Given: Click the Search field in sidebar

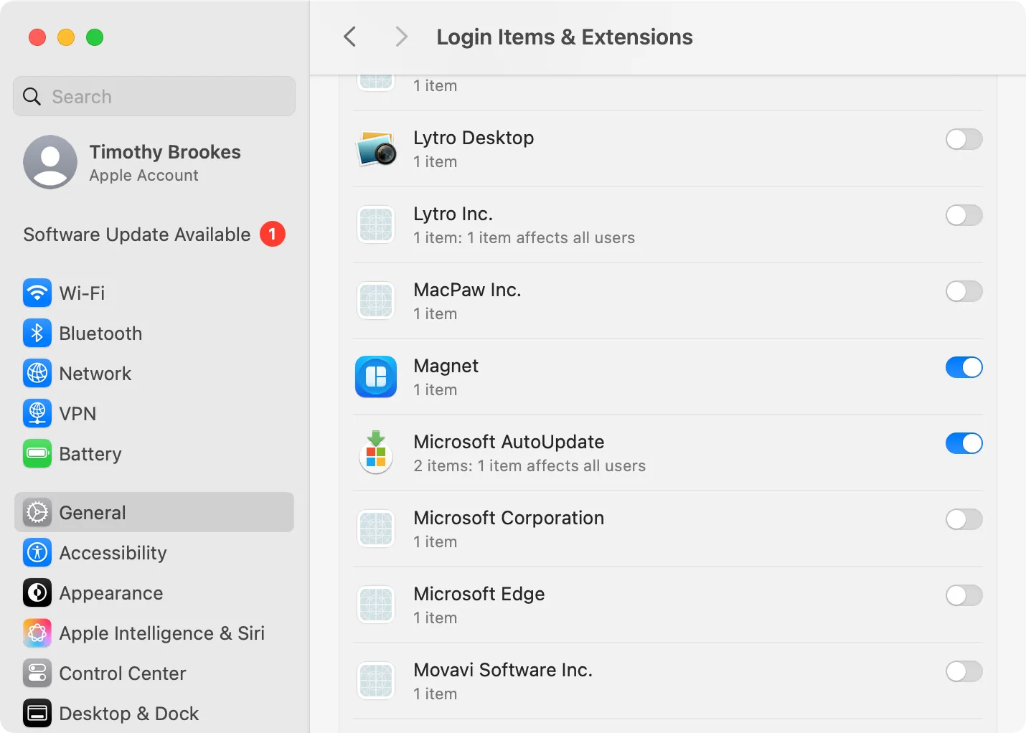Looking at the screenshot, I should [x=154, y=96].
